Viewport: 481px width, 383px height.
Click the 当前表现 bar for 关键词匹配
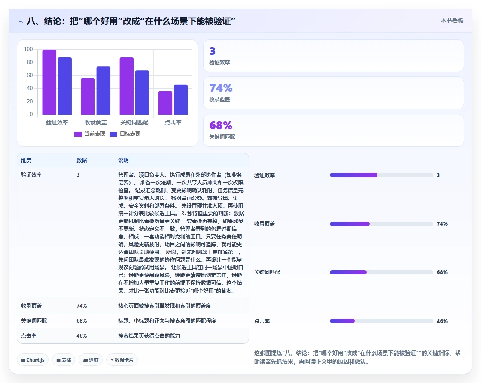(127, 86)
